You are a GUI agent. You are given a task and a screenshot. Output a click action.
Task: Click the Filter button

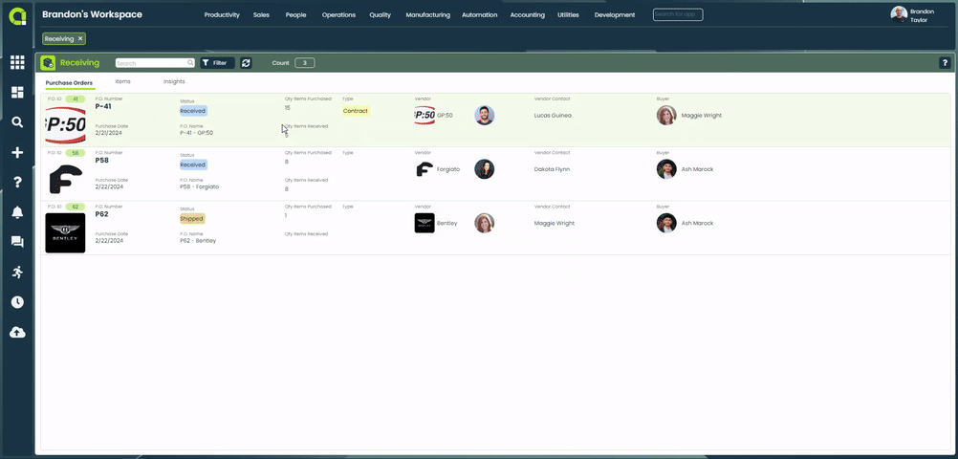(x=217, y=63)
